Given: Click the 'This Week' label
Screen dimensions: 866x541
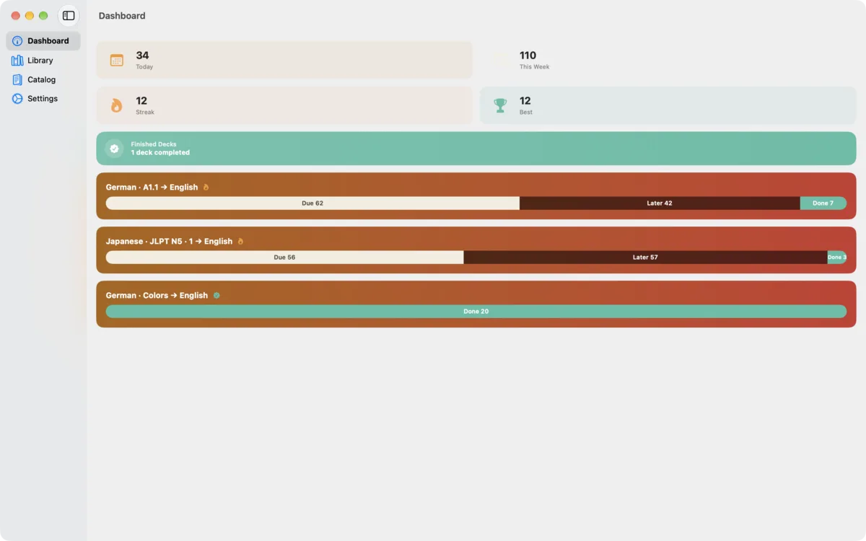Looking at the screenshot, I should click(x=535, y=67).
